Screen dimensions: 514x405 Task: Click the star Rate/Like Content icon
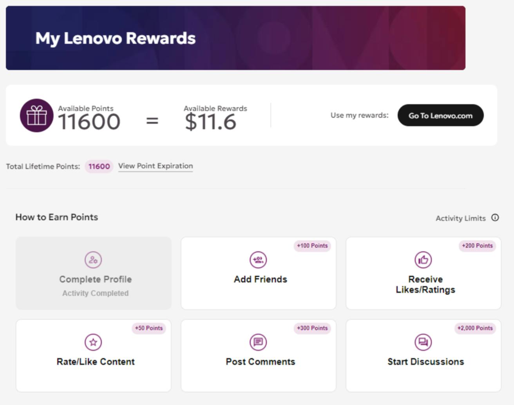(x=93, y=342)
